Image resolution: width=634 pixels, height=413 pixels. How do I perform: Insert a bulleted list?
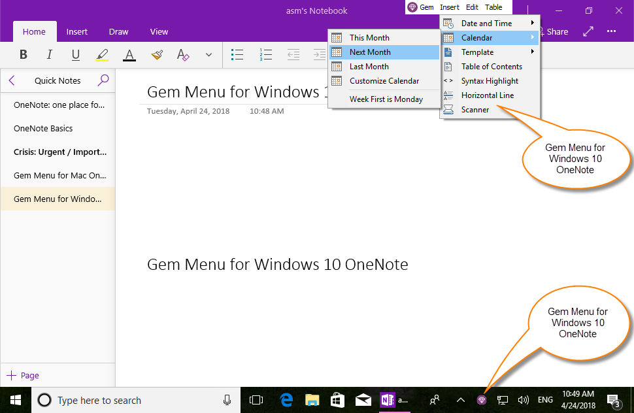(x=237, y=54)
